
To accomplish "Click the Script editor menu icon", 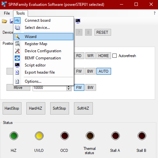I will click(x=17, y=65).
